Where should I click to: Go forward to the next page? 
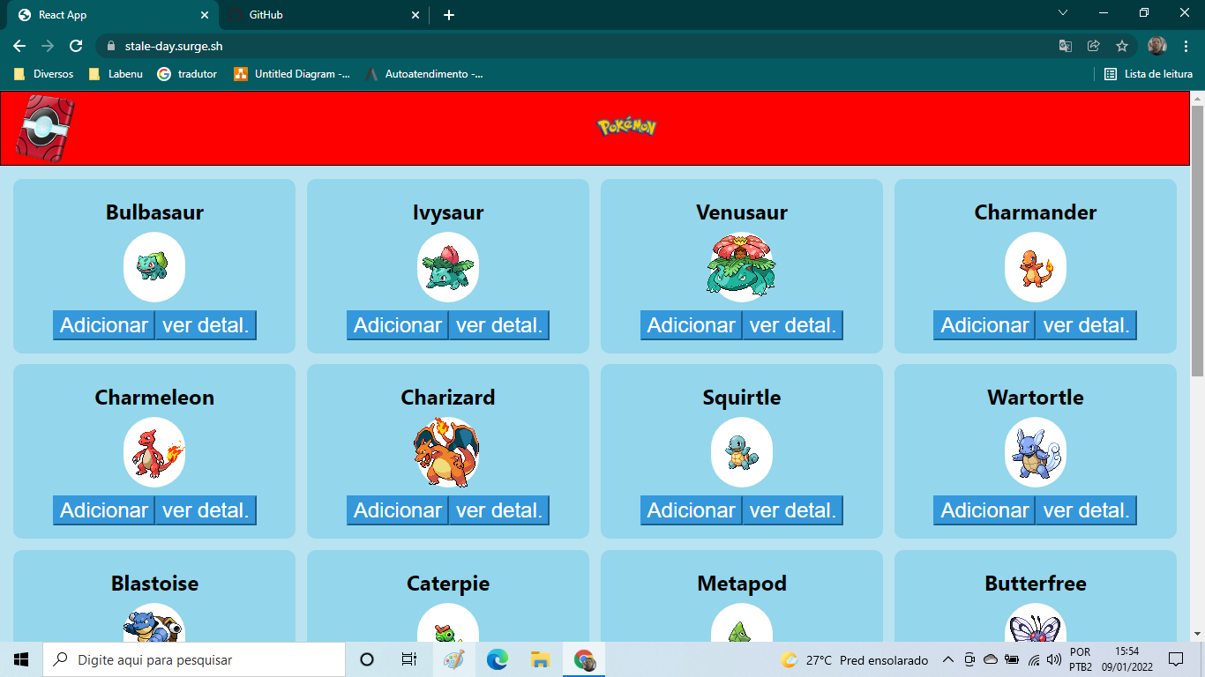point(48,46)
